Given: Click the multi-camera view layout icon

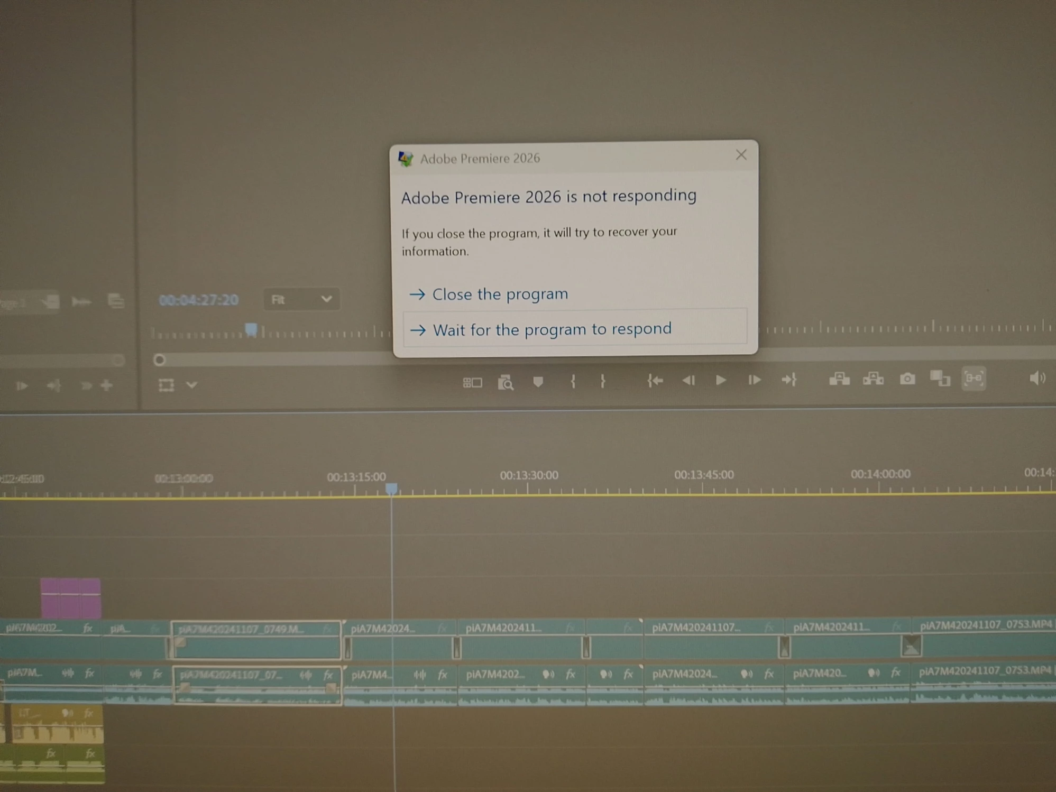Looking at the screenshot, I should pos(472,382).
